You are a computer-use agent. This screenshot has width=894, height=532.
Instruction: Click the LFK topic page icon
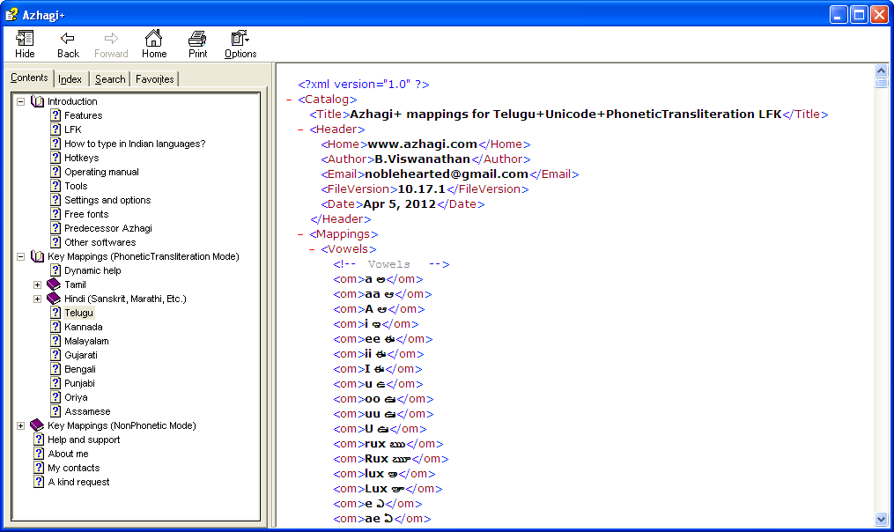pyautogui.click(x=55, y=129)
